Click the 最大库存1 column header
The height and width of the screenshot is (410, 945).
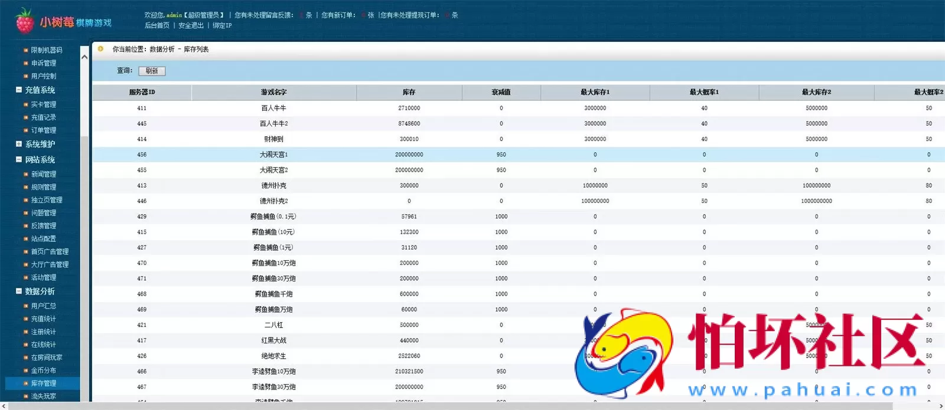pos(595,92)
